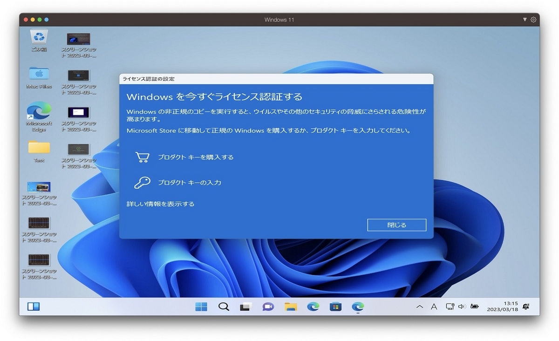Open the Chat camera icon on the taskbar
Image resolution: width=559 pixels, height=341 pixels.
click(268, 307)
